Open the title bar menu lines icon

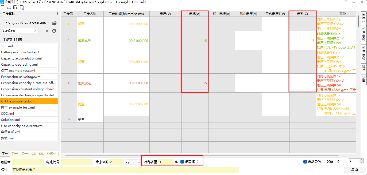tap(346, 2)
